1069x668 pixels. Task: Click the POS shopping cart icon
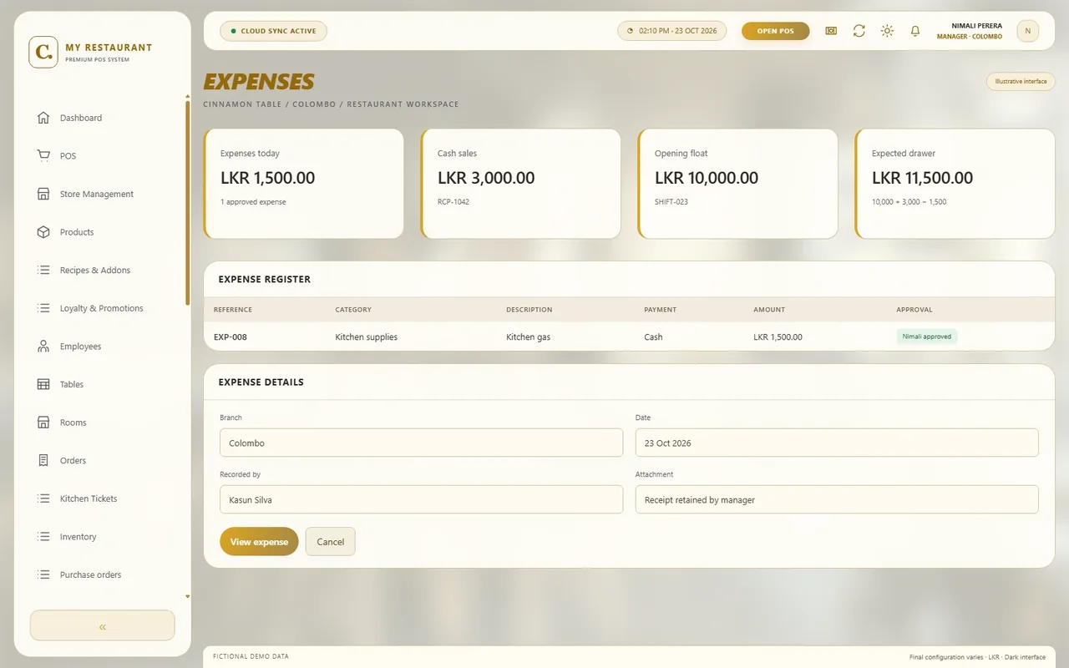point(43,156)
